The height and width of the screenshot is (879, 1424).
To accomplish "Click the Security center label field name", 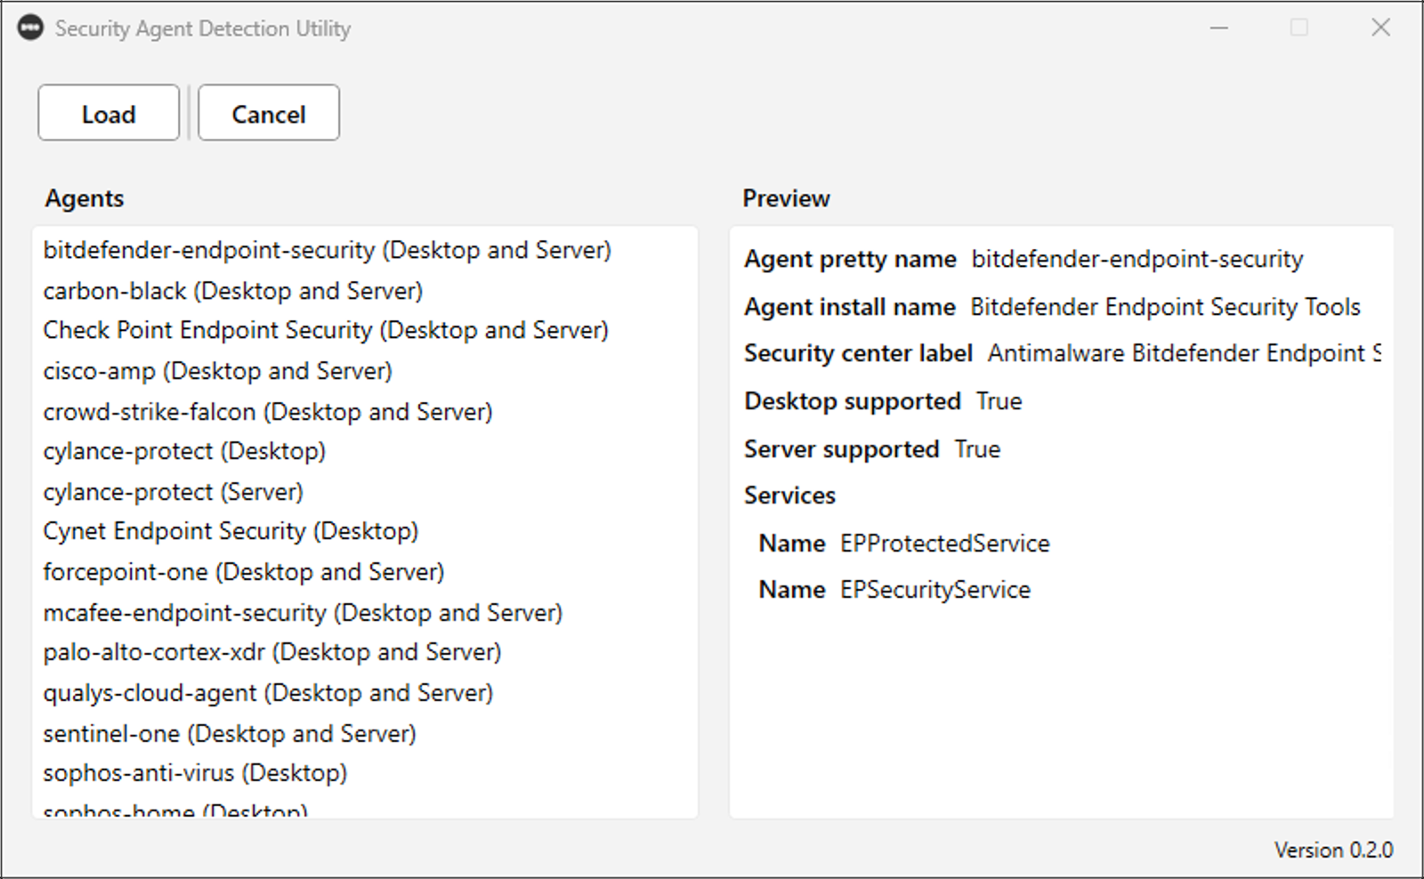I will (858, 353).
